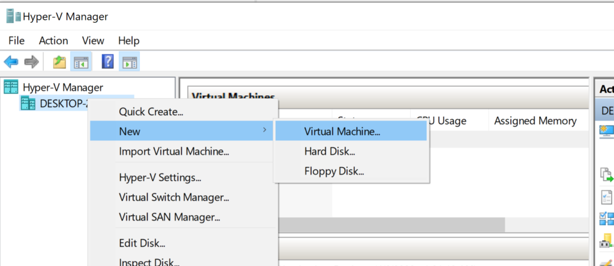Select Hyper-V Manager root tree item
The height and width of the screenshot is (266, 614).
(x=62, y=87)
